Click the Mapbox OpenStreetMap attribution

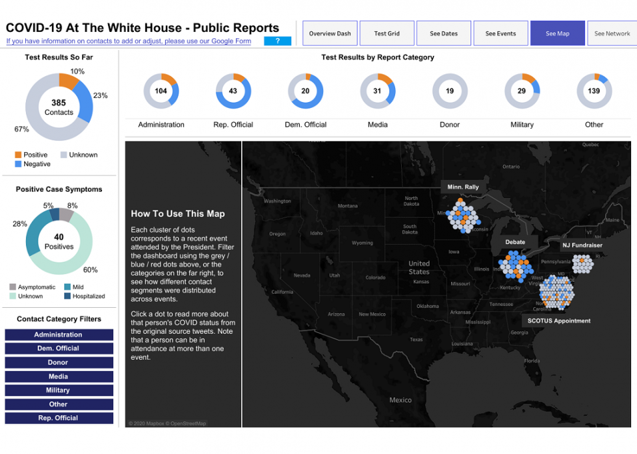168,423
